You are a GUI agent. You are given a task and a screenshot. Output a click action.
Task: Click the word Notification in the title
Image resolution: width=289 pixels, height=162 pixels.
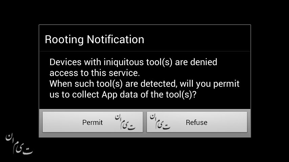[x=115, y=39]
